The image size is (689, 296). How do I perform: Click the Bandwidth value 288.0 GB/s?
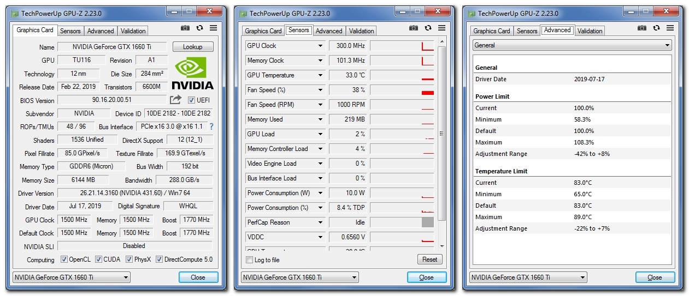click(185, 180)
